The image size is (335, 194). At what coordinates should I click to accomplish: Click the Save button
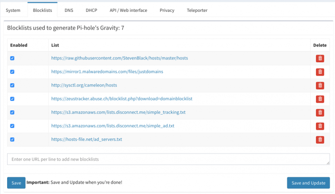tap(16, 183)
